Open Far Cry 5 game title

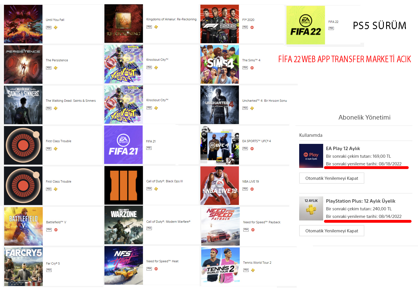(x=53, y=263)
